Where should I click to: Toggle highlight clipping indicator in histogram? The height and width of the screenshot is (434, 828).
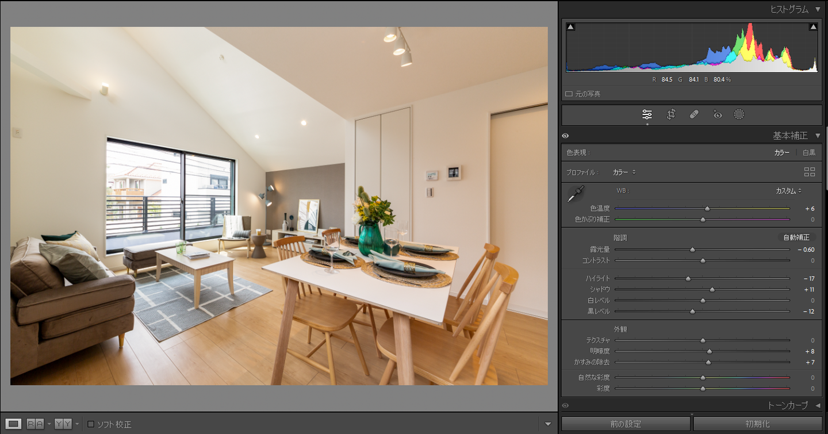813,27
